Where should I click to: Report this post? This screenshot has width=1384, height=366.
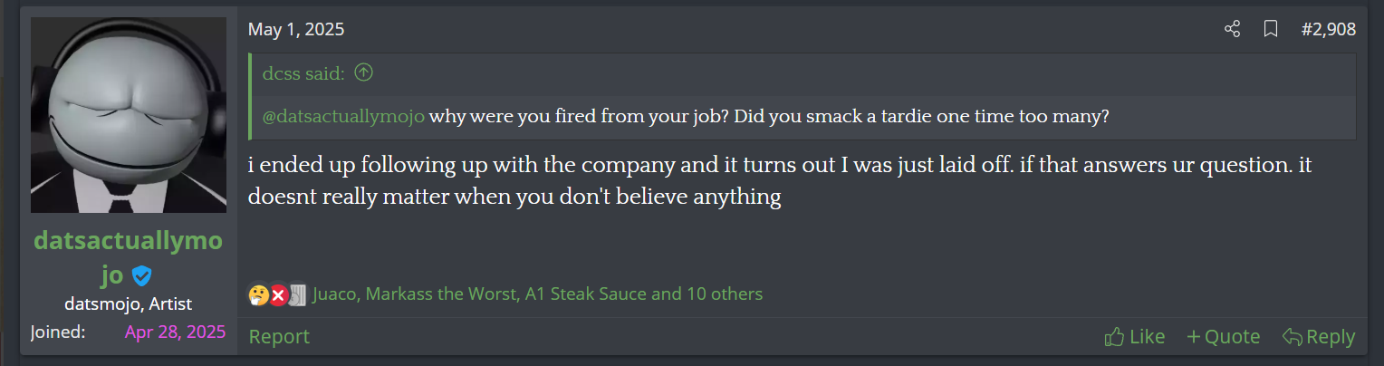279,337
